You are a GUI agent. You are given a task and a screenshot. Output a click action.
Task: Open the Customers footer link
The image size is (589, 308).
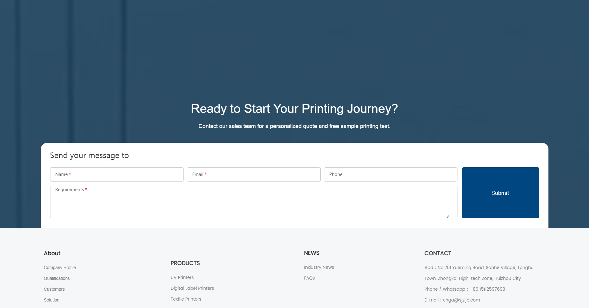(x=54, y=289)
